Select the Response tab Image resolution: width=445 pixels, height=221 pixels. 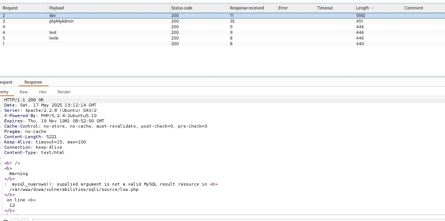click(x=33, y=82)
